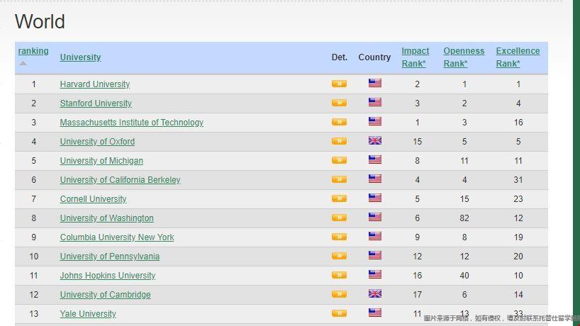The width and height of the screenshot is (580, 326).
Task: Open details arrow for Johns Hopkins University
Action: [x=339, y=276]
